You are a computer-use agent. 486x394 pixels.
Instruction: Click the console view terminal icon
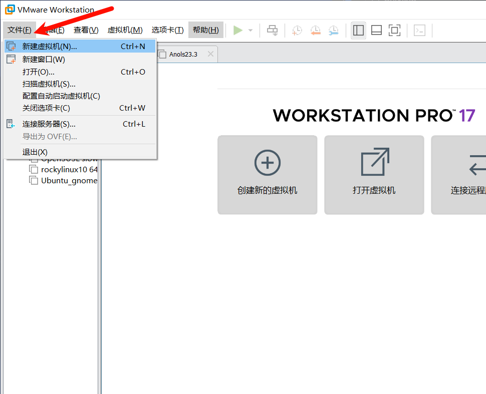pyautogui.click(x=419, y=31)
